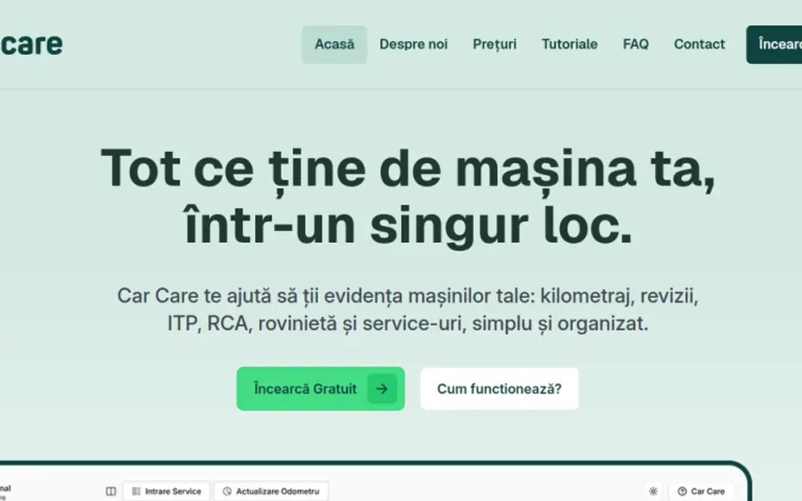Click the Intrare Service button in preview

(166, 491)
